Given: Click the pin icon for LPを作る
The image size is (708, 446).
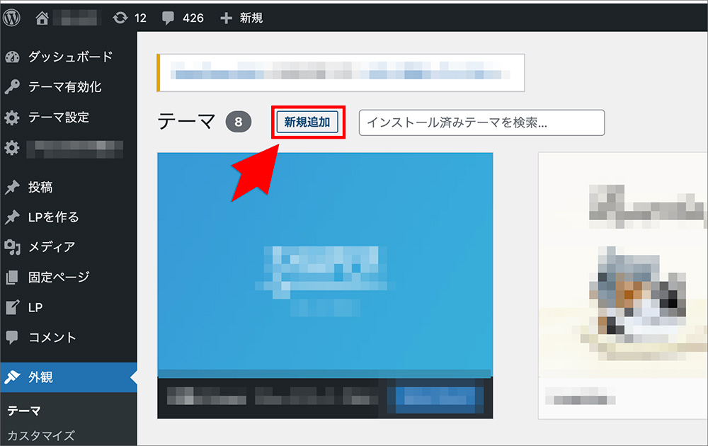Looking at the screenshot, I should click(12, 217).
